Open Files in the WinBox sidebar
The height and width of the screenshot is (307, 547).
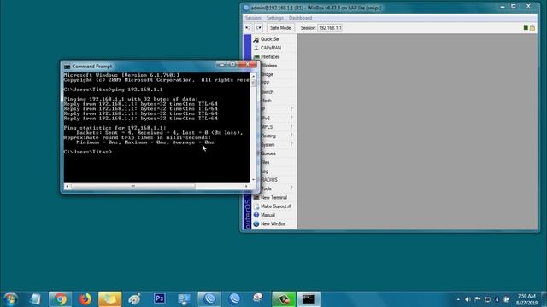[x=265, y=162]
